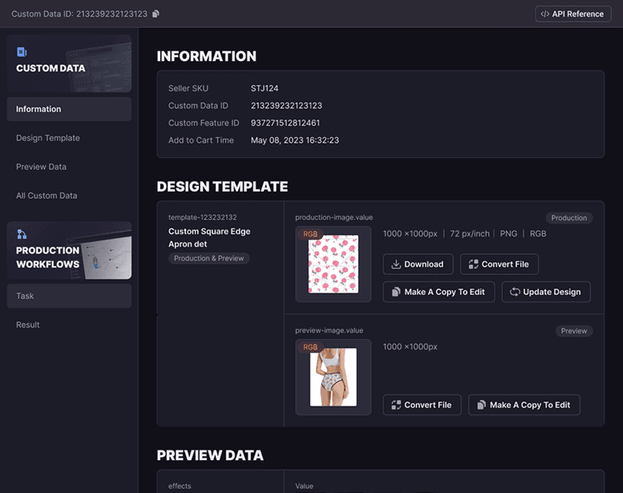Click template-123232132 label
Viewport: 623px width, 493px height.
pos(203,217)
